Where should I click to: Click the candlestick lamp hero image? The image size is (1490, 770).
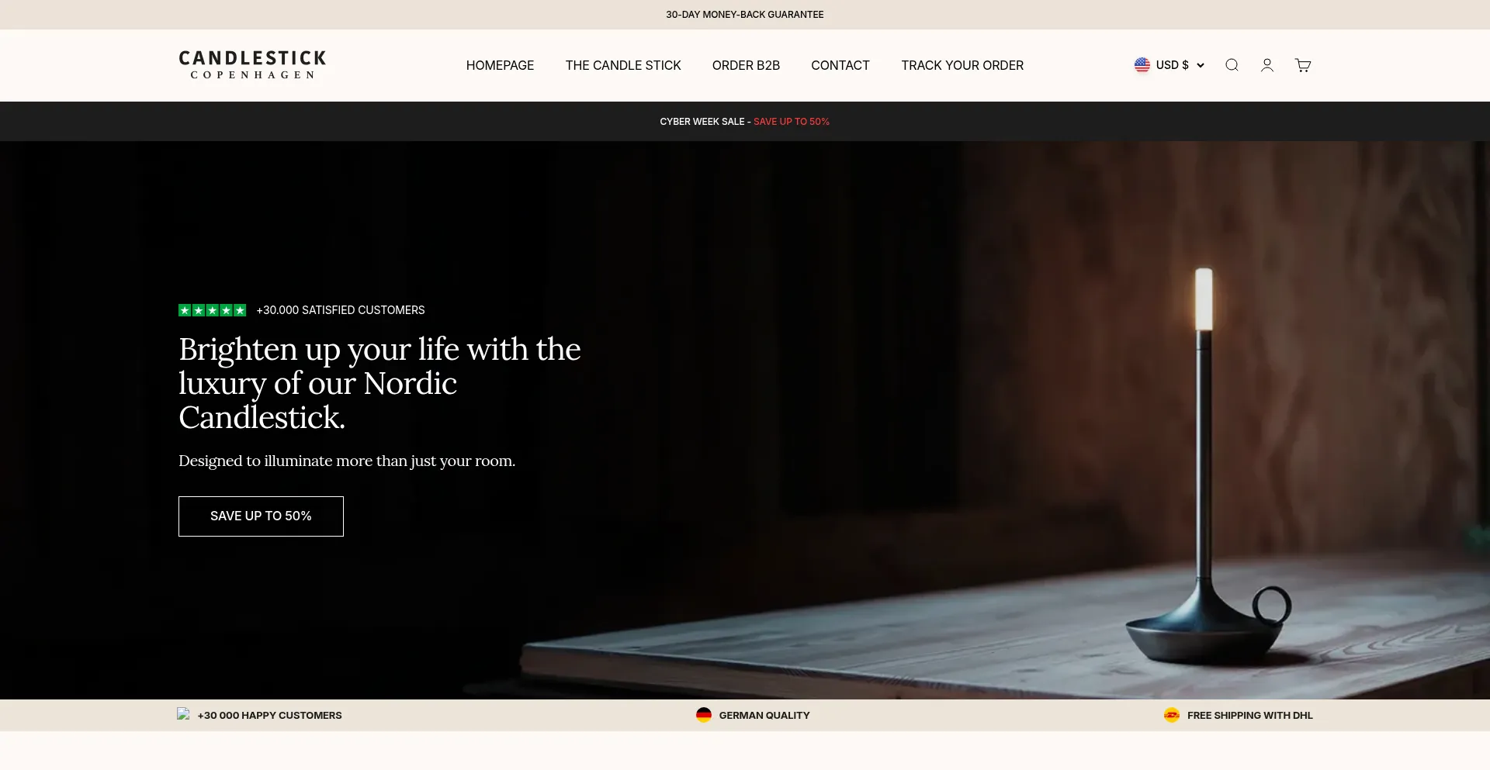point(1203,465)
